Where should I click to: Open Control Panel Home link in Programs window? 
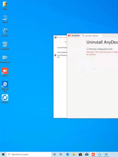click(62, 47)
